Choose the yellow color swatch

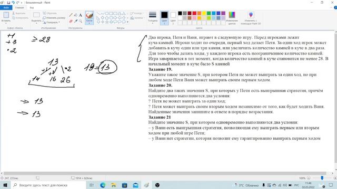[204, 13]
